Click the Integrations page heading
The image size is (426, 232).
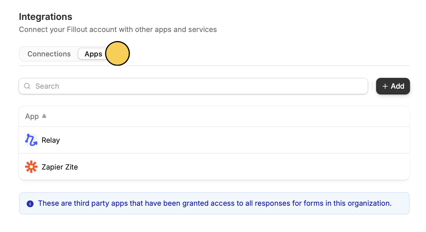click(x=45, y=17)
